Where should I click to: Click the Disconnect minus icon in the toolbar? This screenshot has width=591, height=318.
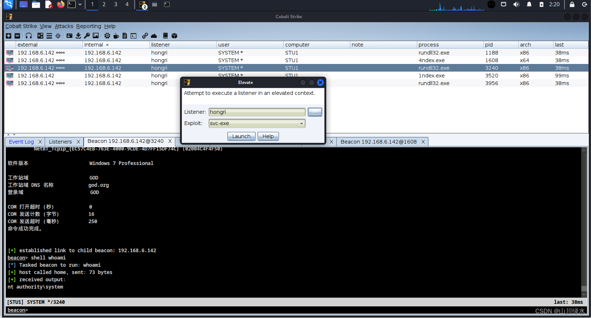pos(17,36)
